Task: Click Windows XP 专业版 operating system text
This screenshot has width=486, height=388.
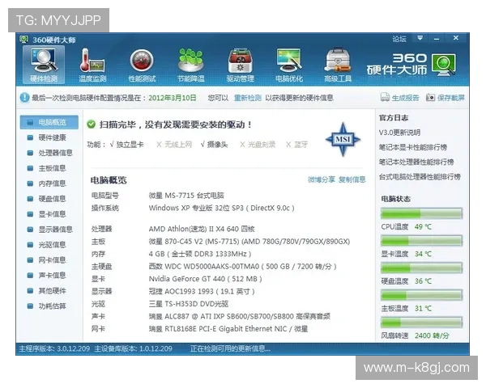Action: (221, 208)
